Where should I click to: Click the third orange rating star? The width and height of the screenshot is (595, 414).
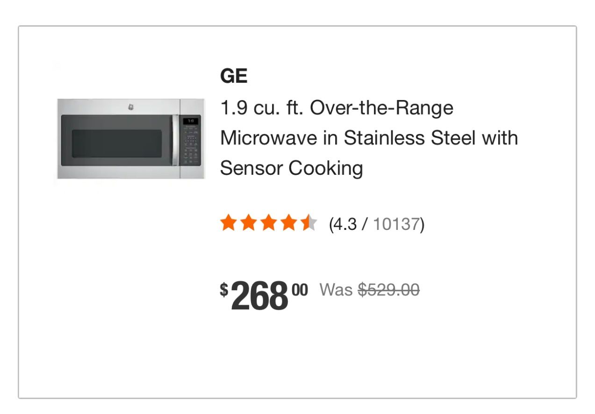268,223
